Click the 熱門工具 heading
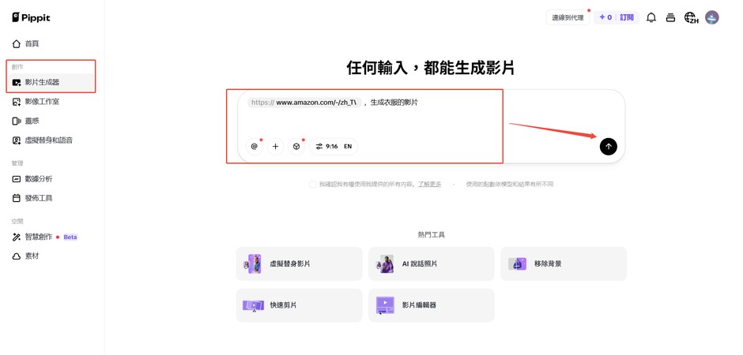 [x=432, y=234]
